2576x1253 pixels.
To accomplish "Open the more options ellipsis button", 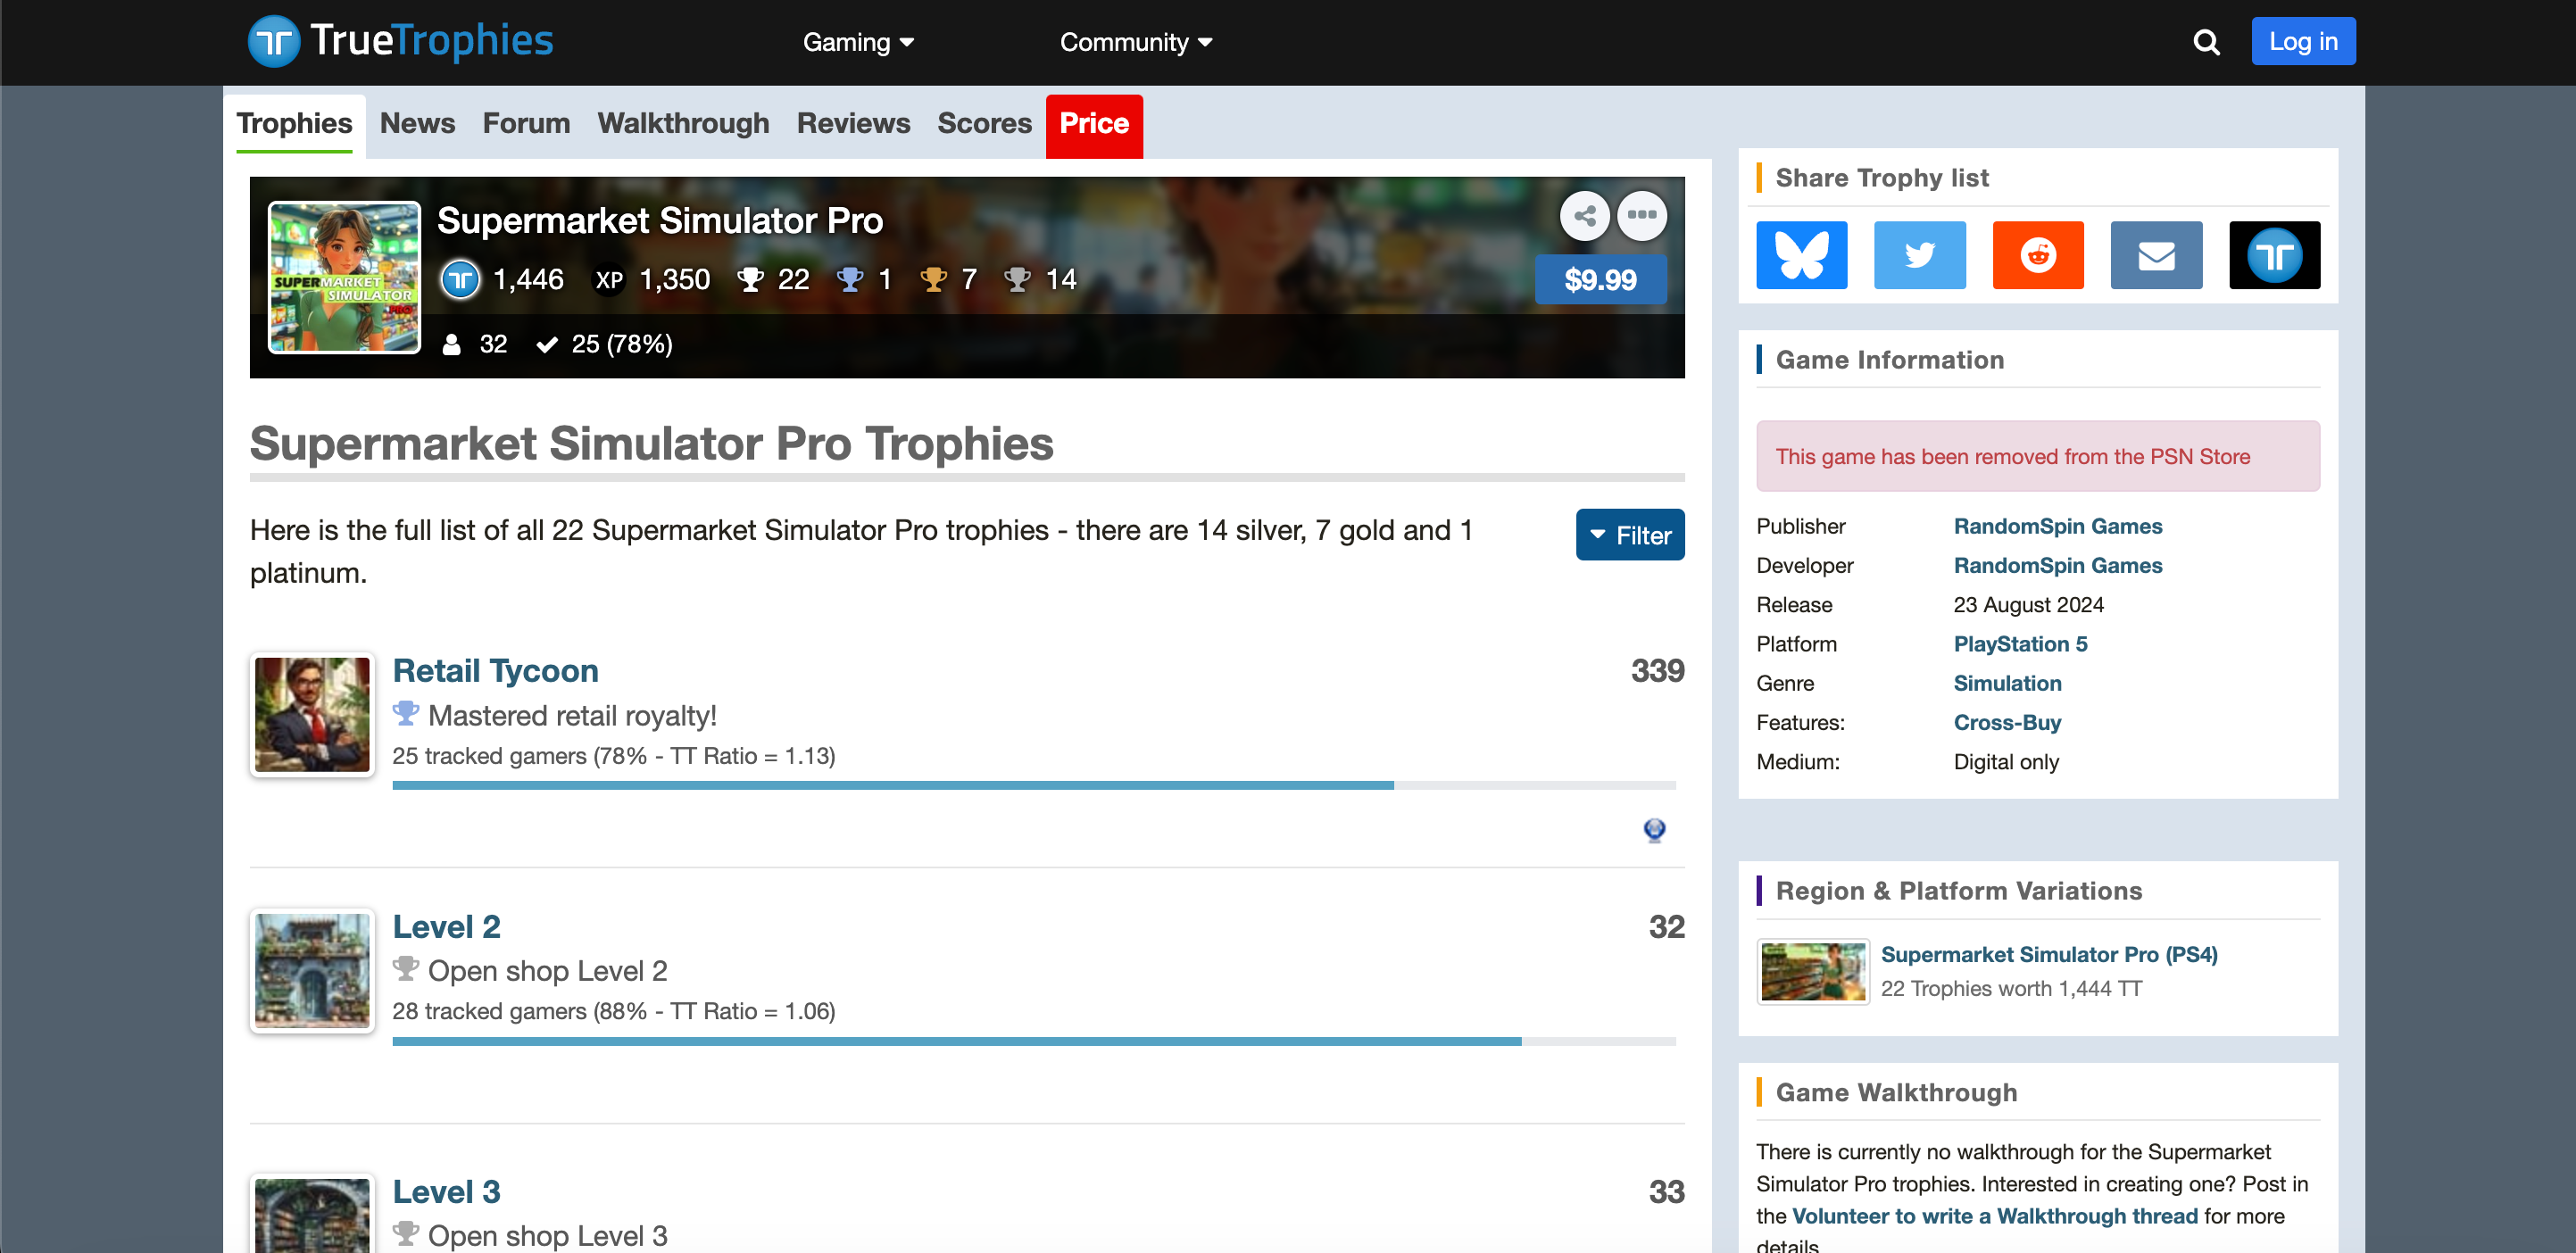I will [1642, 215].
